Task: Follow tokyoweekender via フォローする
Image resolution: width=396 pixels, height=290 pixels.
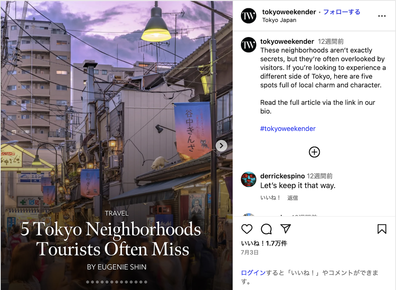Action: point(342,12)
